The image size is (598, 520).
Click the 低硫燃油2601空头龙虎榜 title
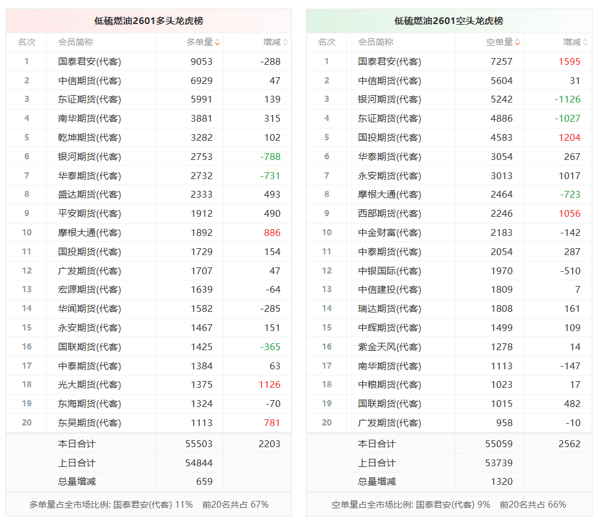[x=449, y=21]
